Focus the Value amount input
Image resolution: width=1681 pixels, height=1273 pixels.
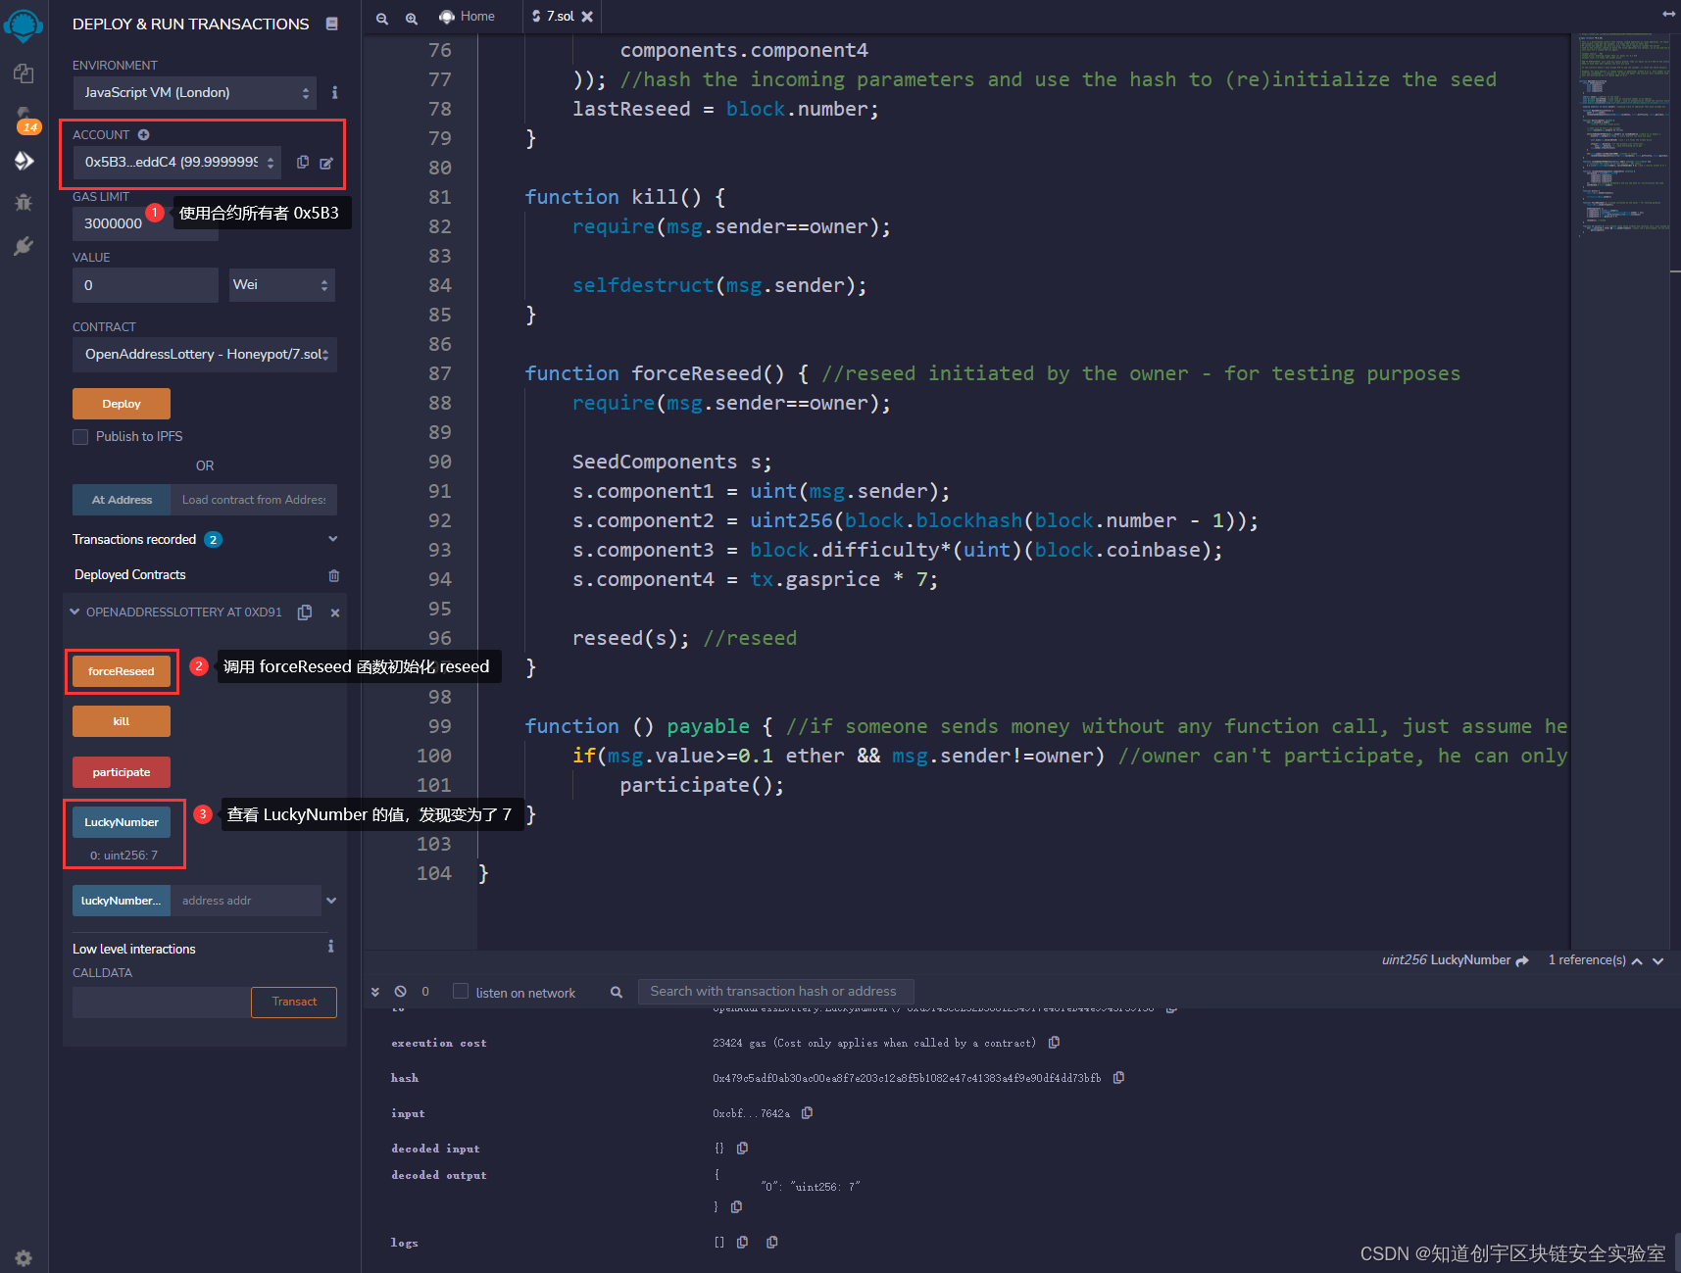[145, 285]
